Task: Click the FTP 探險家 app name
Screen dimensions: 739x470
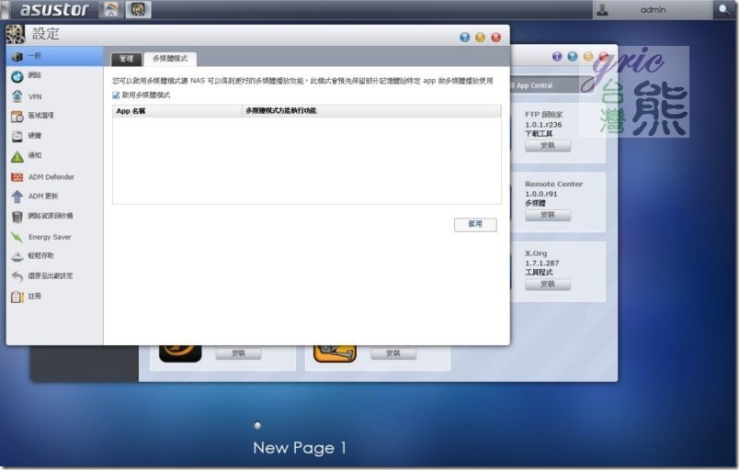Action: (x=544, y=115)
